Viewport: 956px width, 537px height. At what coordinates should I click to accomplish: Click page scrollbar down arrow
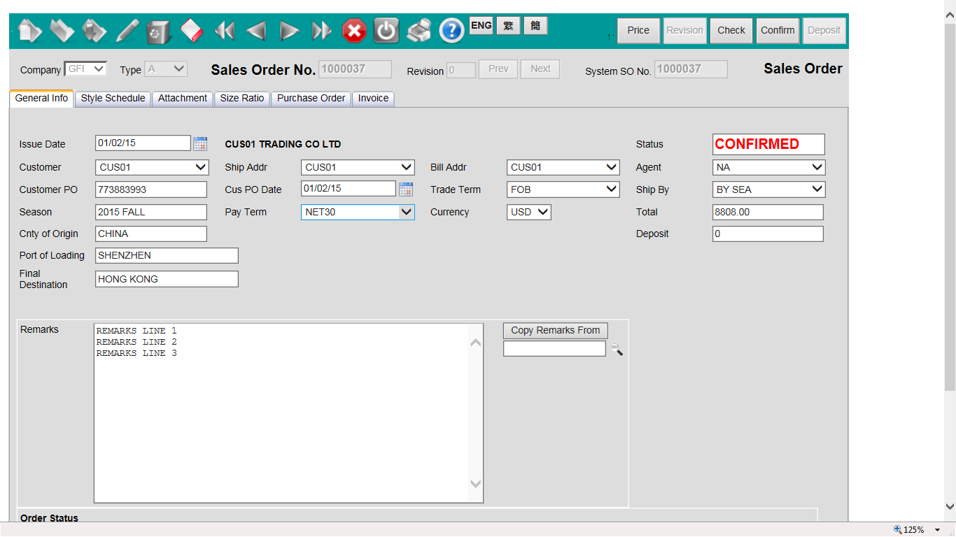[x=950, y=506]
